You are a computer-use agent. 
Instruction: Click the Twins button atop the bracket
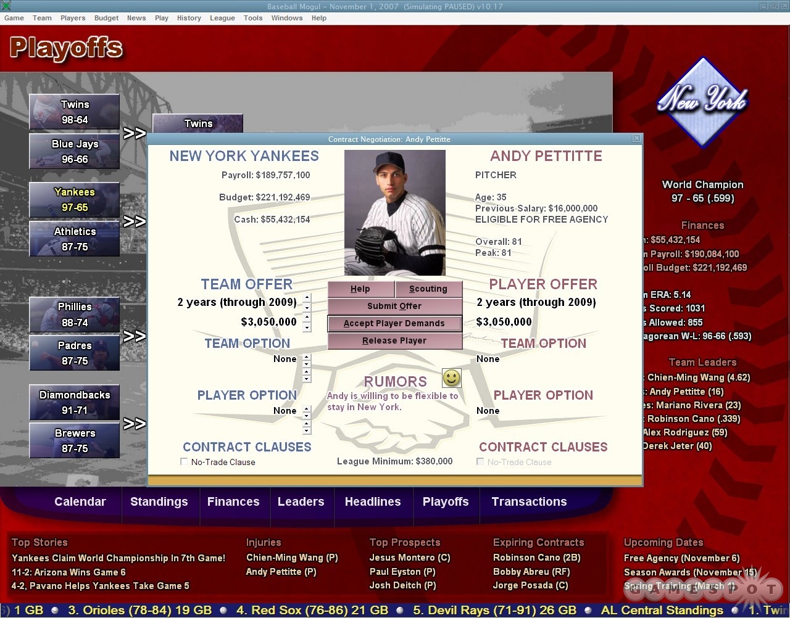click(x=197, y=123)
